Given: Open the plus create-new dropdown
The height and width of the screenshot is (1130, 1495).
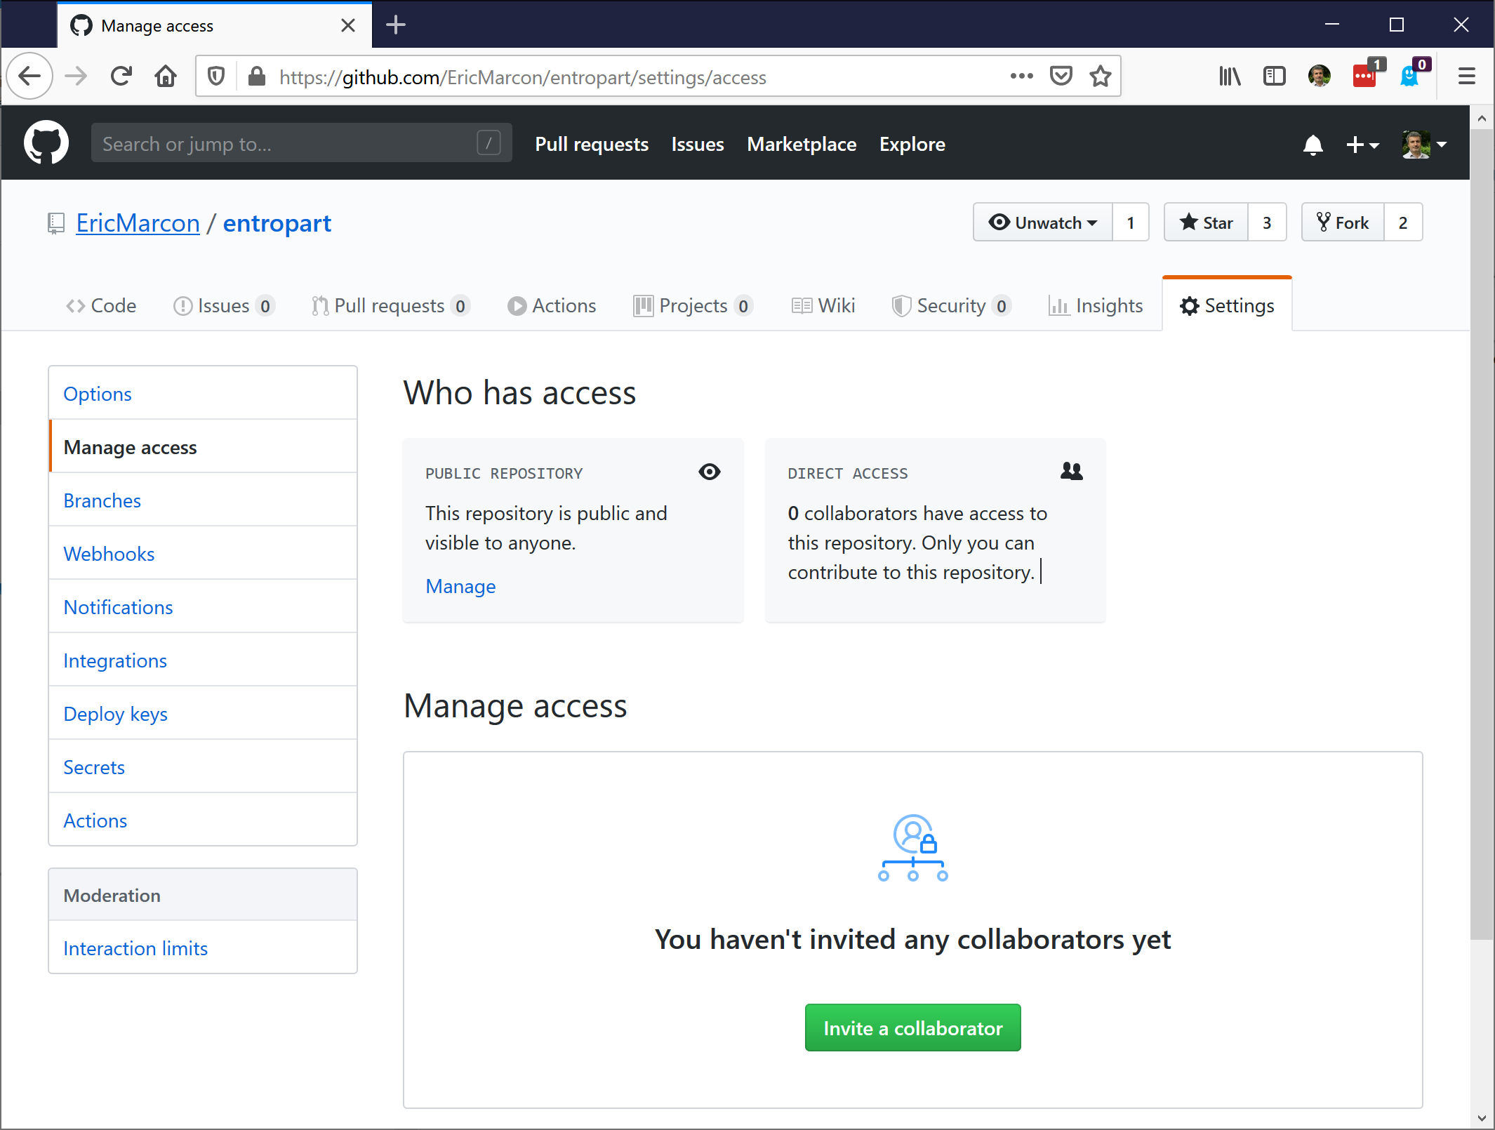Looking at the screenshot, I should (x=1362, y=145).
